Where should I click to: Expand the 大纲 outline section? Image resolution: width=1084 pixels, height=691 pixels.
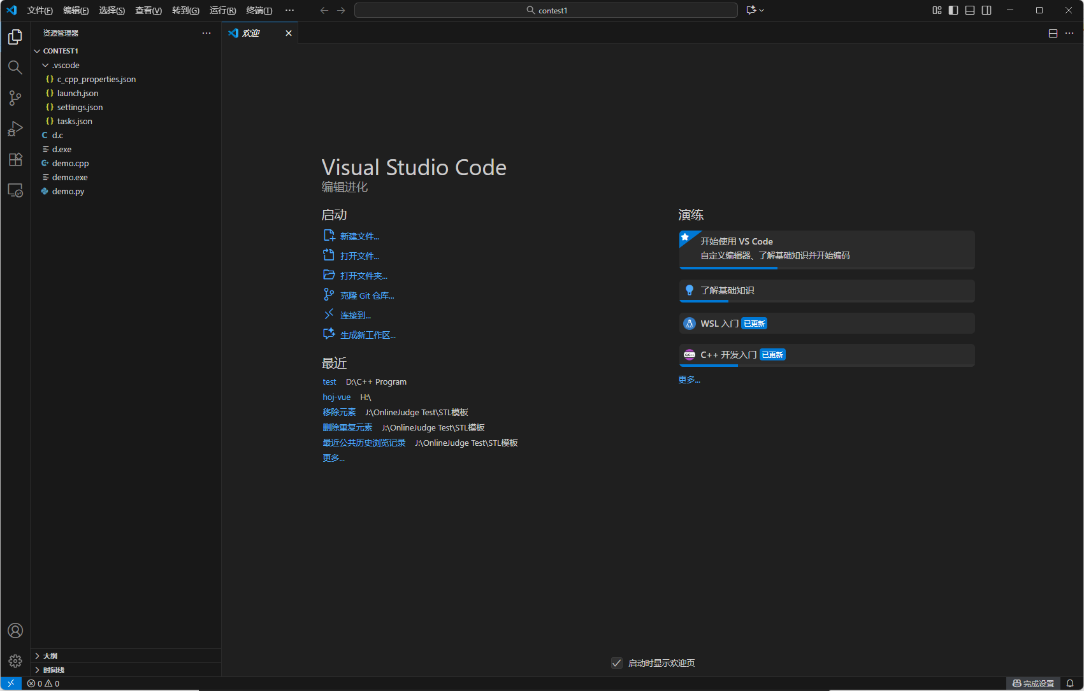pos(50,656)
